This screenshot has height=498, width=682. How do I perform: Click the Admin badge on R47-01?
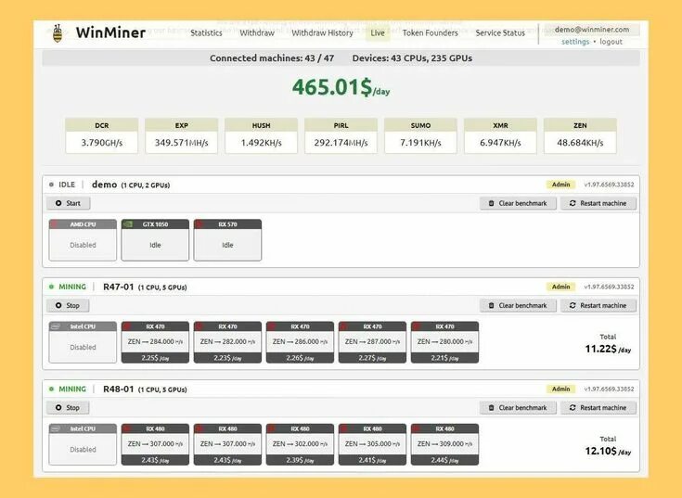pyautogui.click(x=560, y=287)
